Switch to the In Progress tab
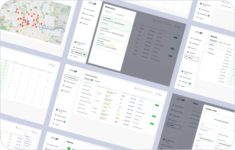Viewport: 235px width, 150px height. point(88,79)
